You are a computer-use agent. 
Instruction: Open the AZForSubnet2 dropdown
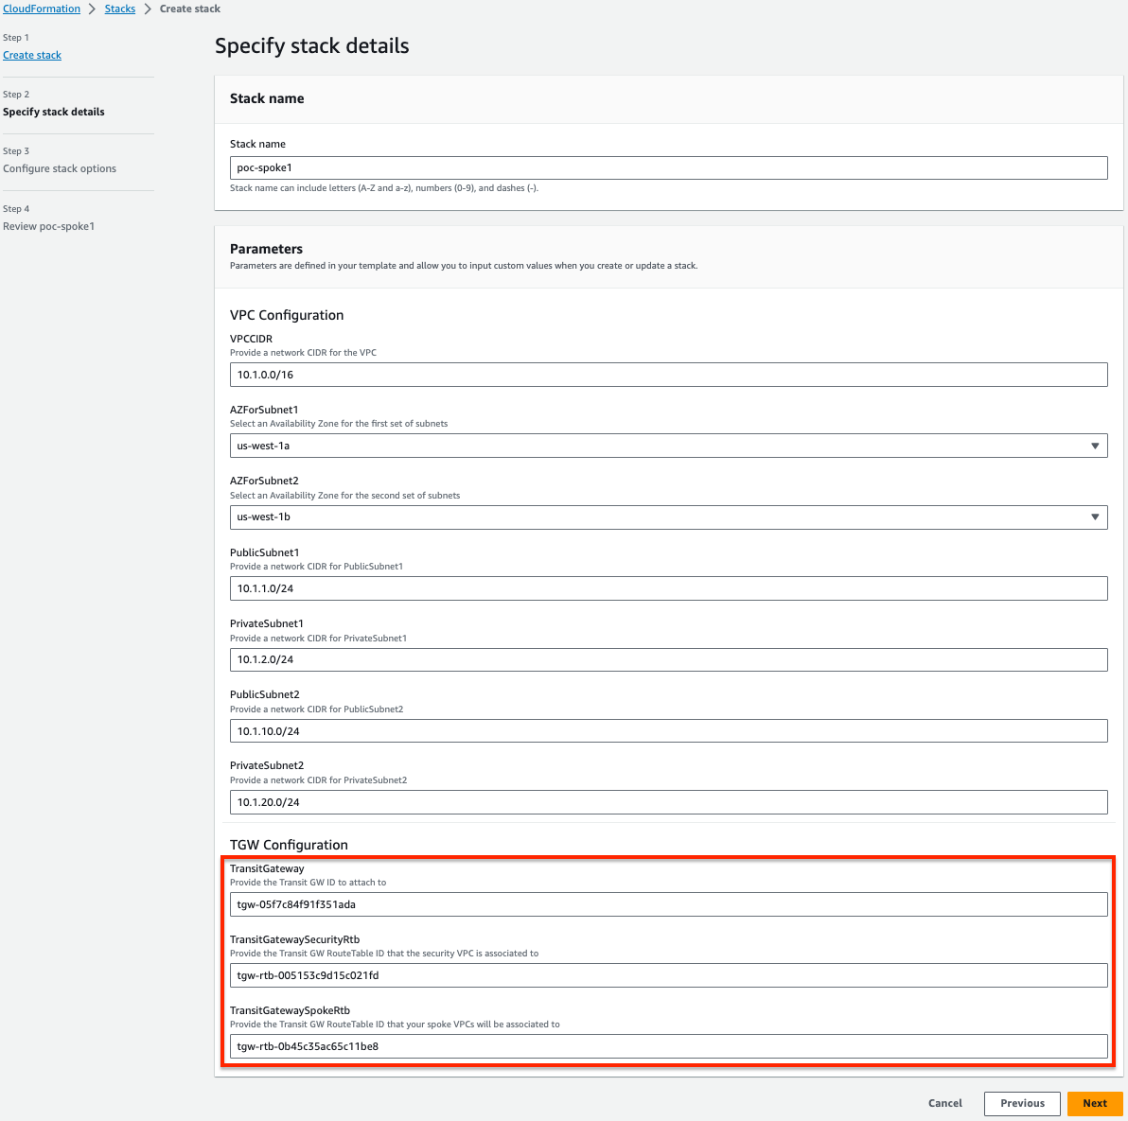(x=668, y=517)
